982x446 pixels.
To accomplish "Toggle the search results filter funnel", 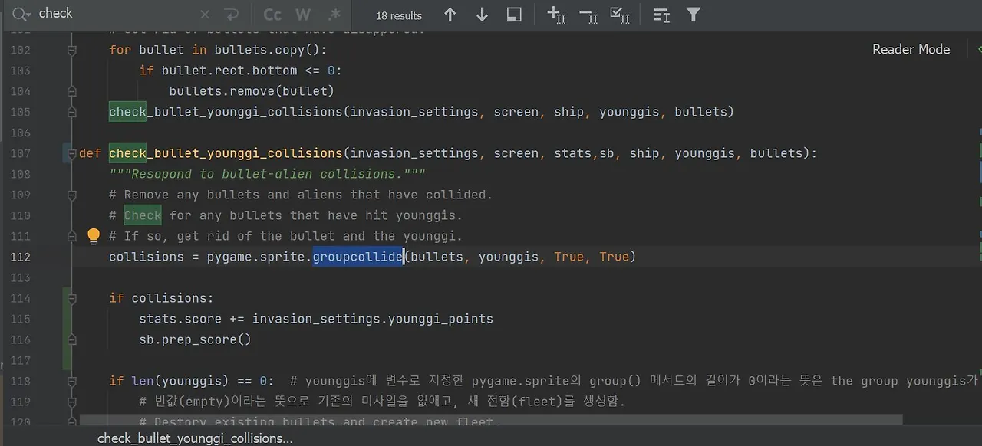I will [x=693, y=15].
